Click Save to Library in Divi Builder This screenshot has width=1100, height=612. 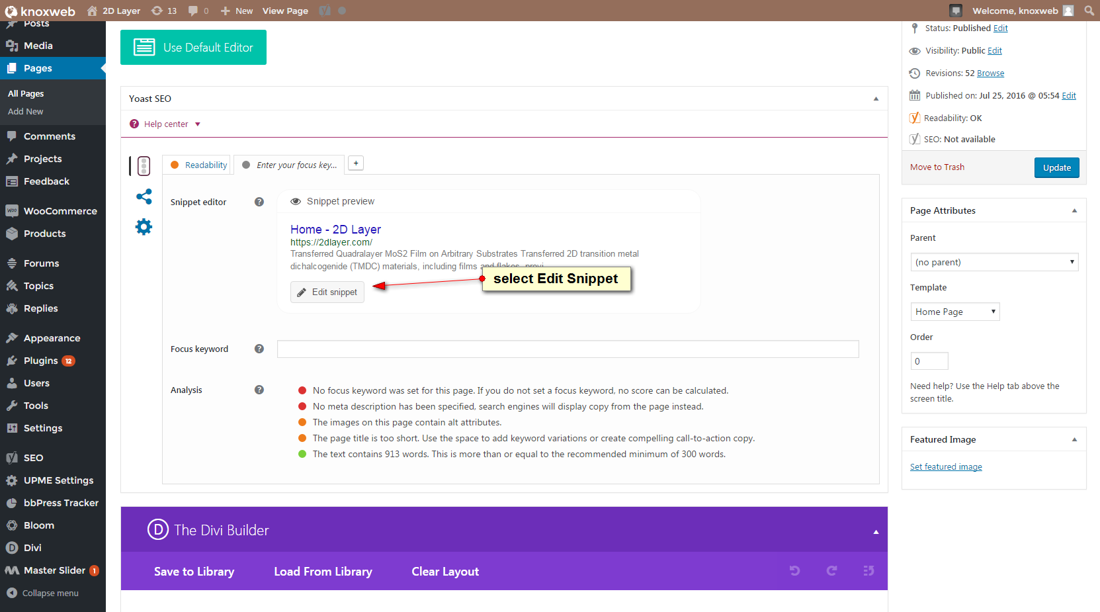click(x=194, y=572)
